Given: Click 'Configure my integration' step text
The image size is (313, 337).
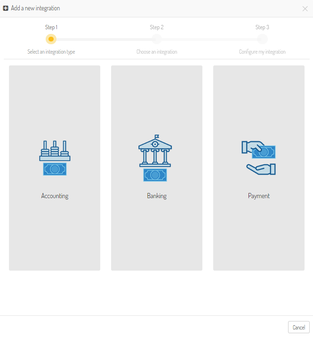Looking at the screenshot, I should pyautogui.click(x=262, y=52).
